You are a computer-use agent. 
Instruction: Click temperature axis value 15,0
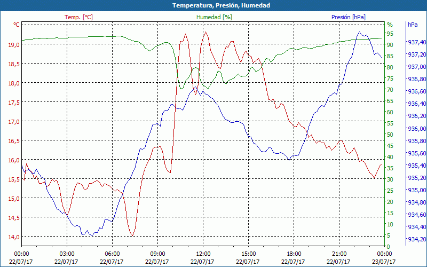pos(14,199)
